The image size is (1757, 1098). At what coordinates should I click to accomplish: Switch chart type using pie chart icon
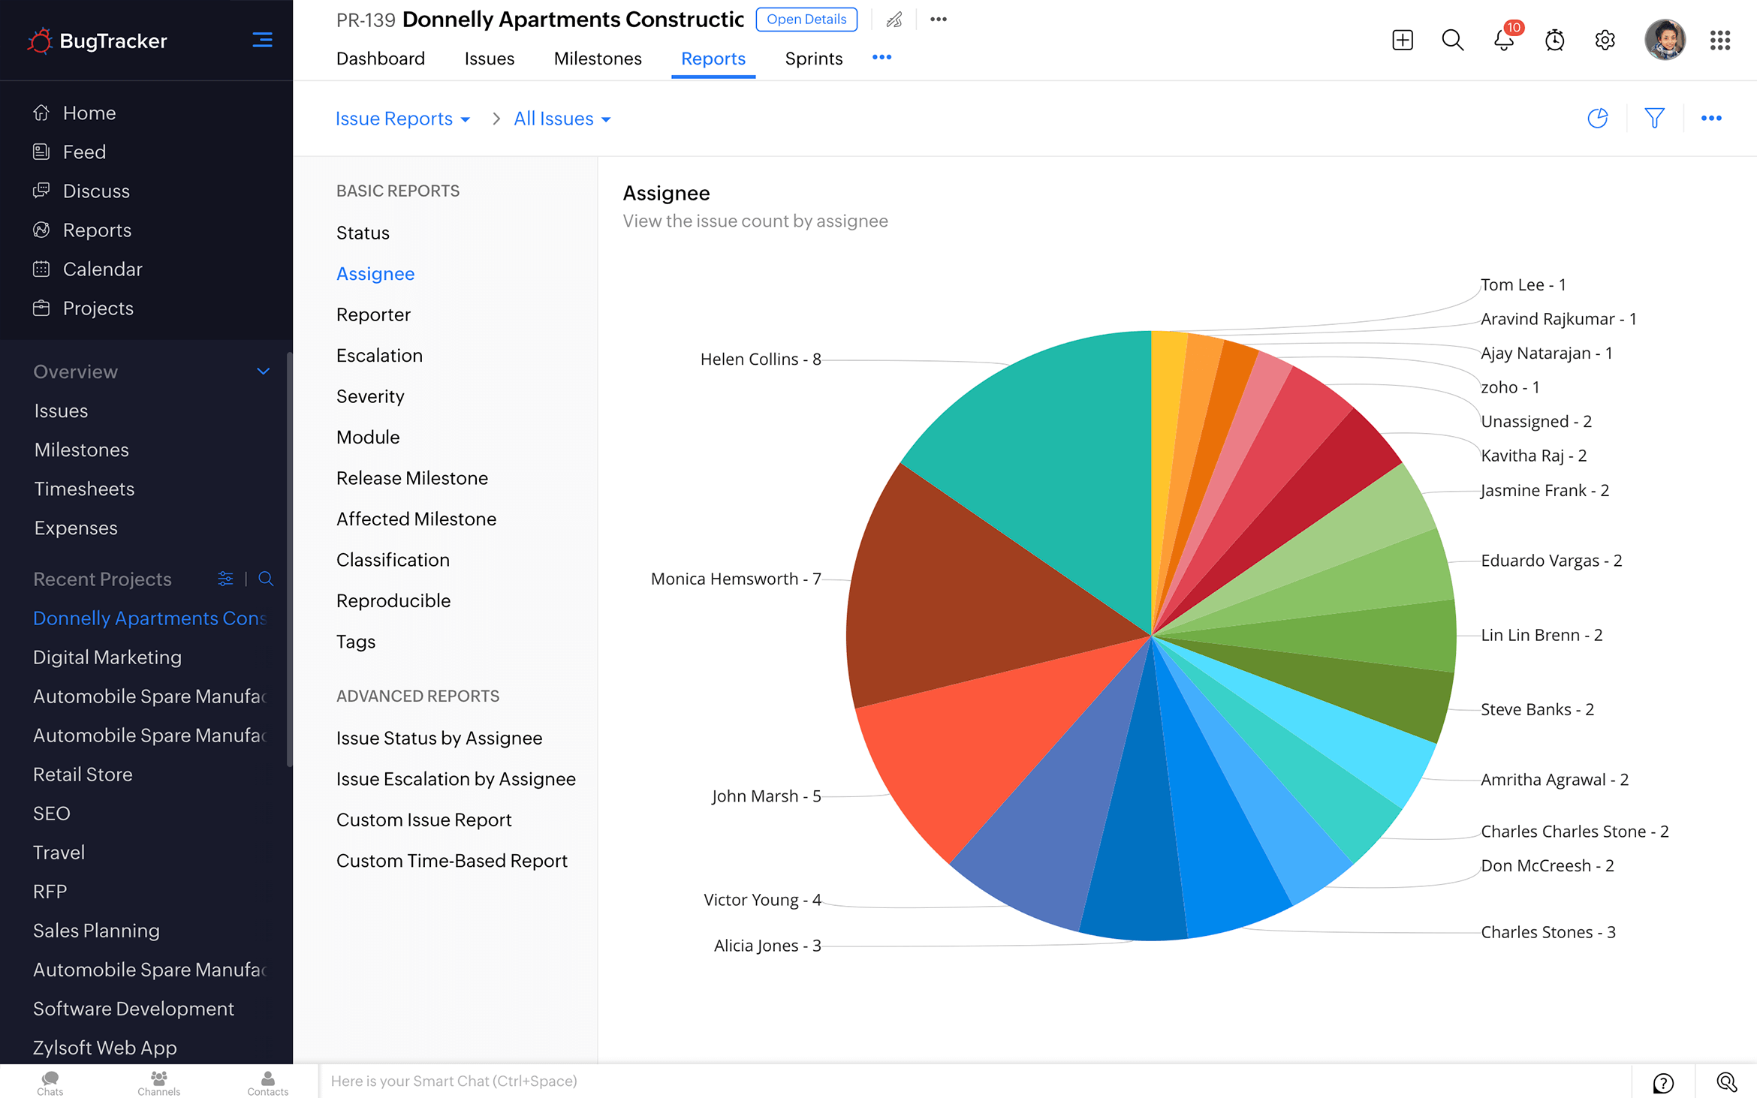coord(1598,118)
